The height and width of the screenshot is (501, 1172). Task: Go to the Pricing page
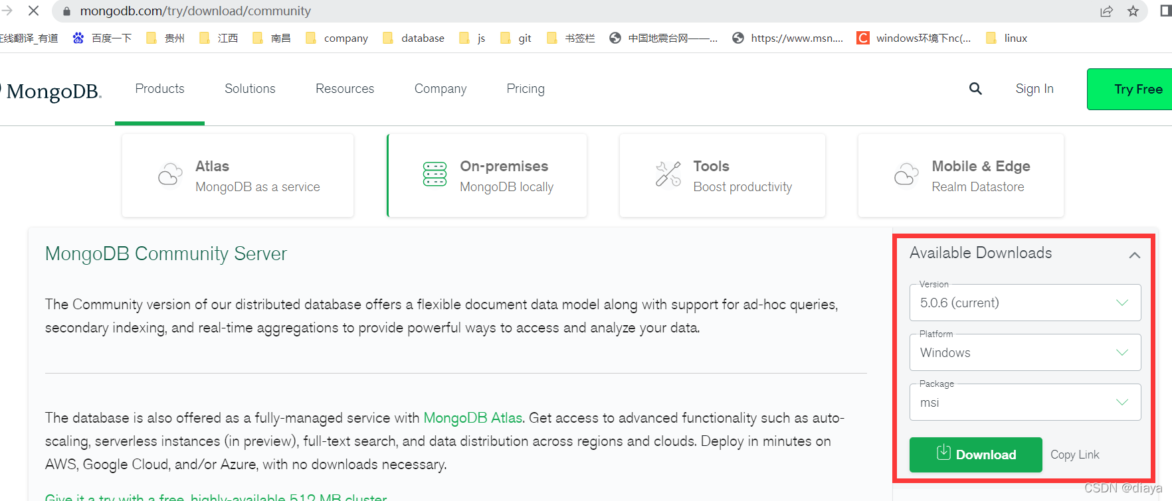tap(526, 88)
